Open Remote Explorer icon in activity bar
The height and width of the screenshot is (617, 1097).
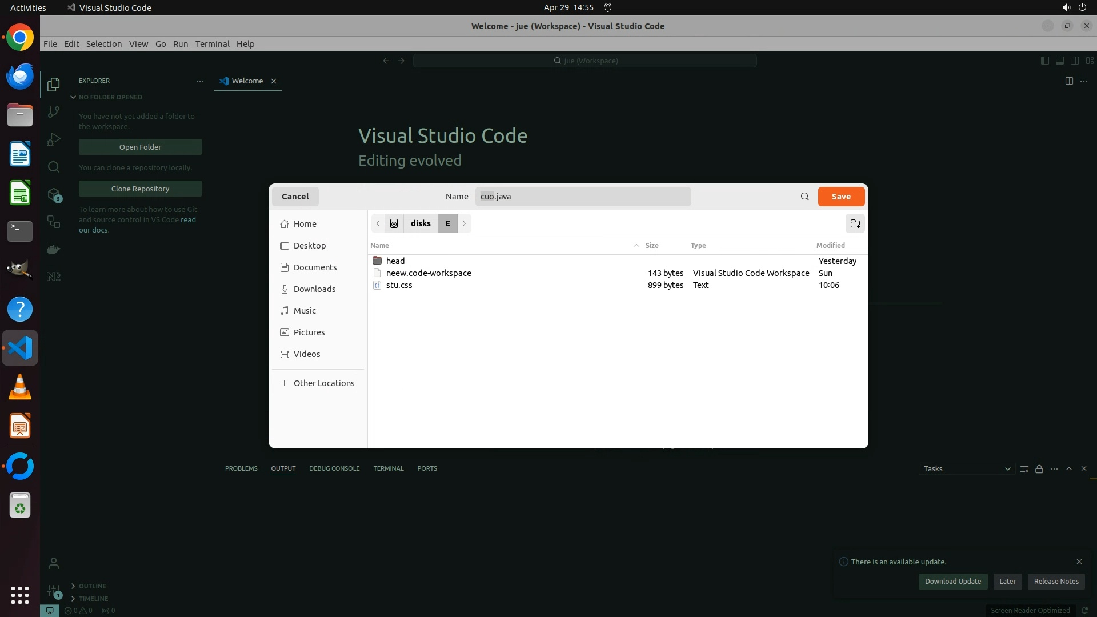click(x=54, y=222)
